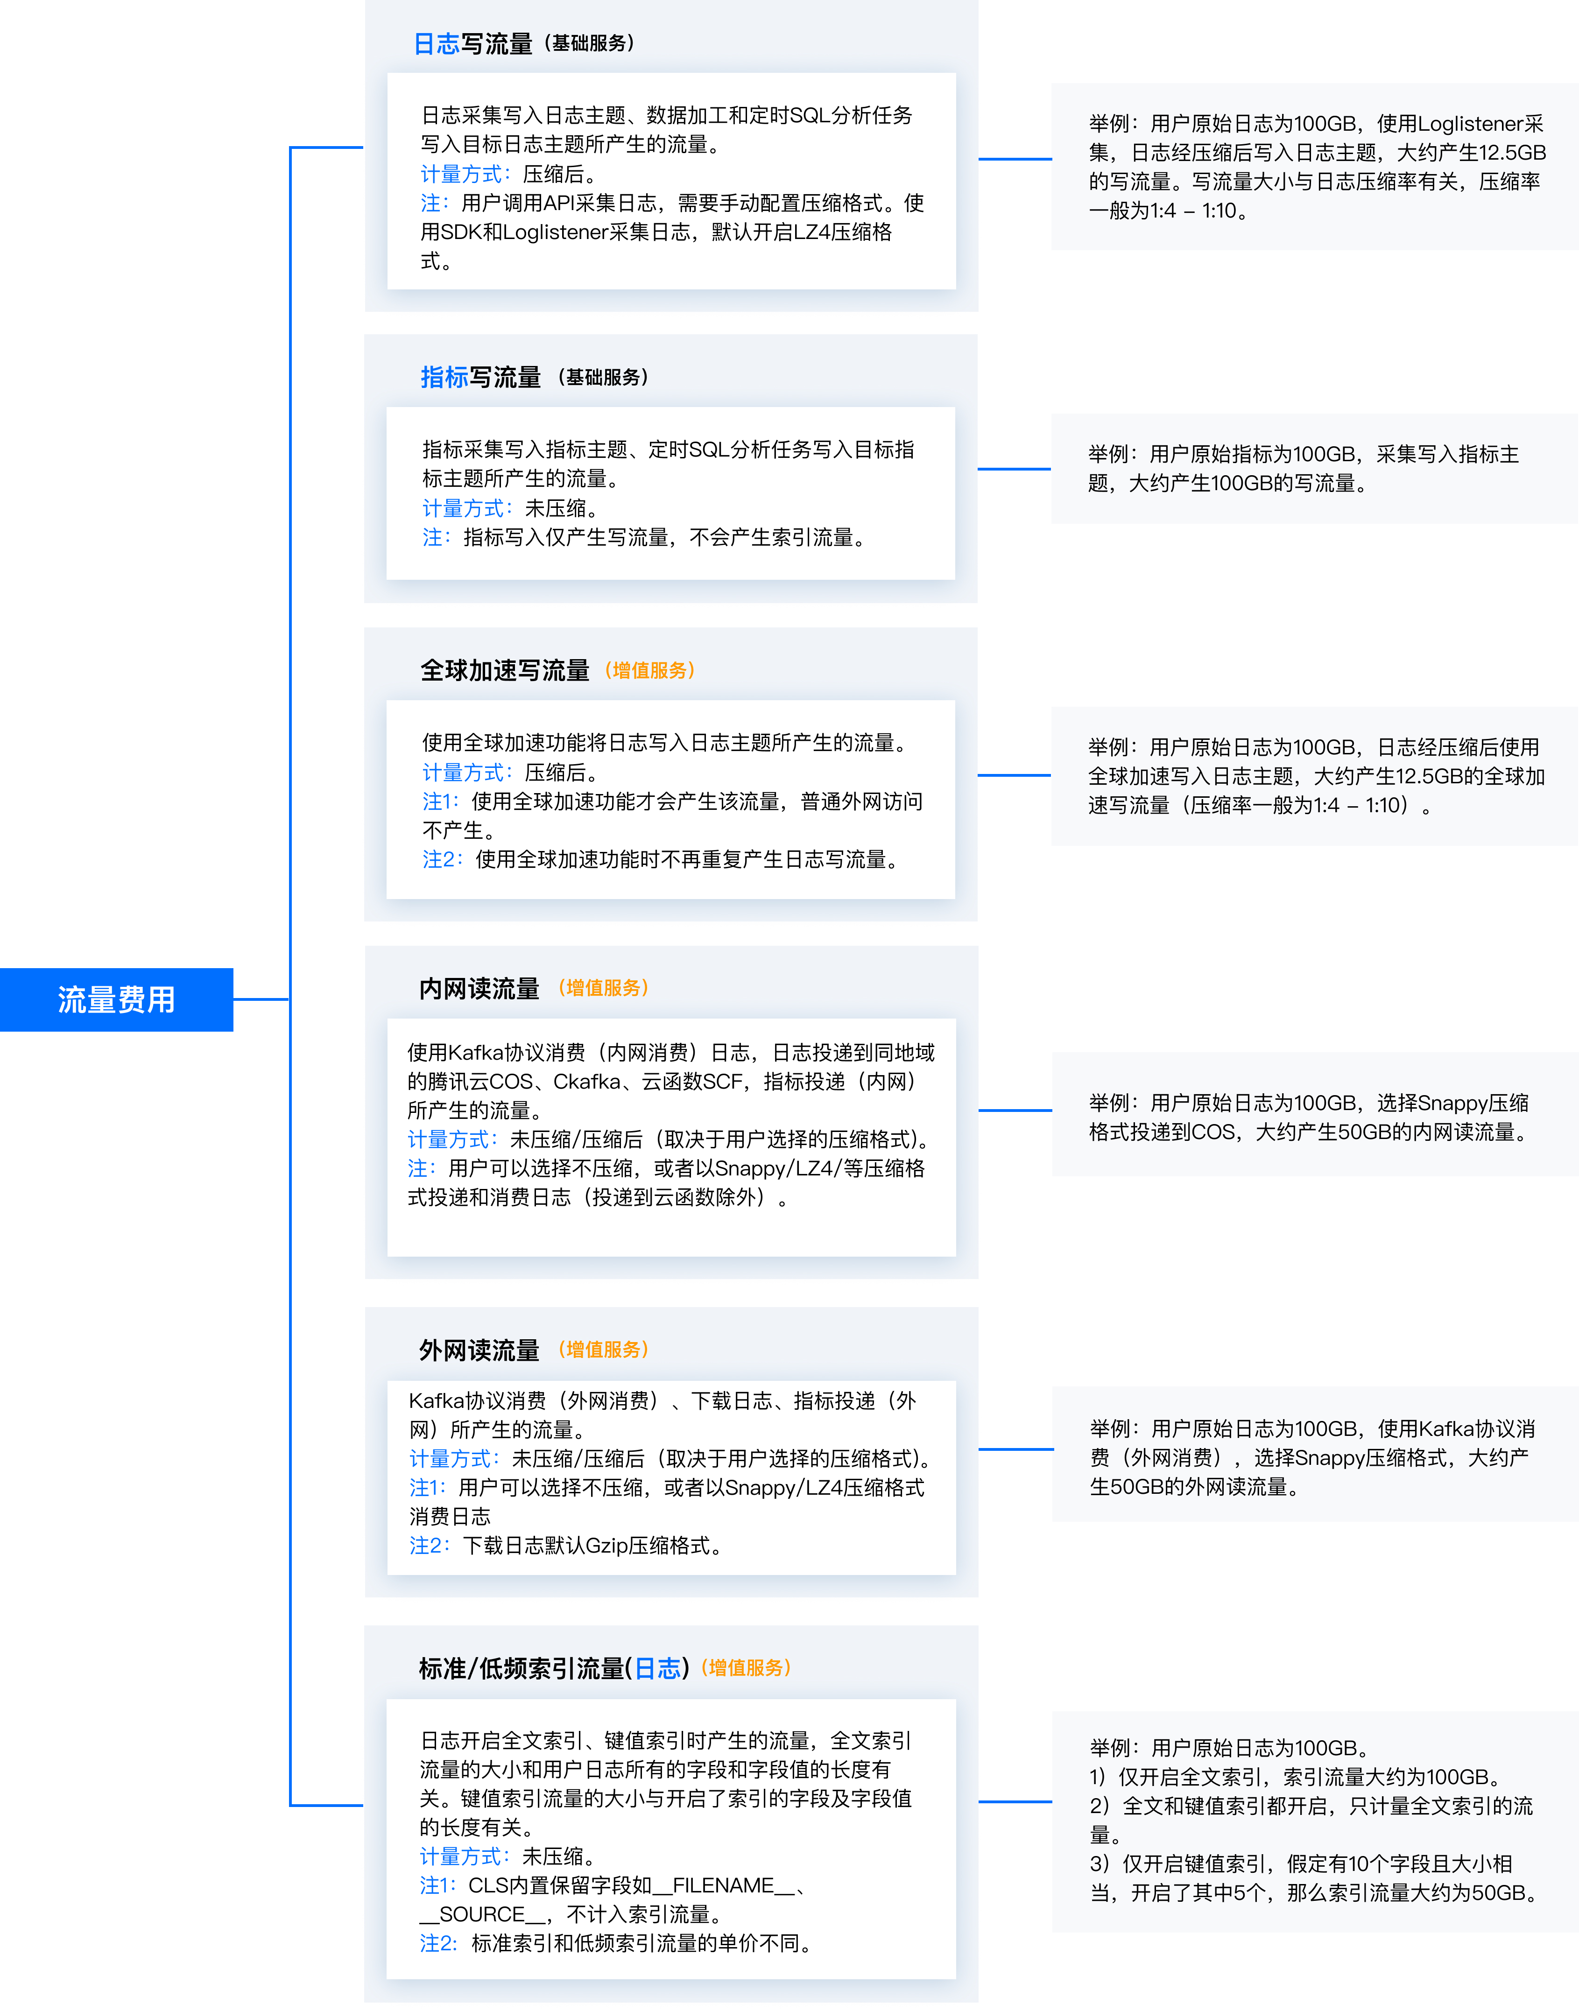Click the example box about 100GB指标写流量
The image size is (1579, 2011).
[x=1315, y=469]
